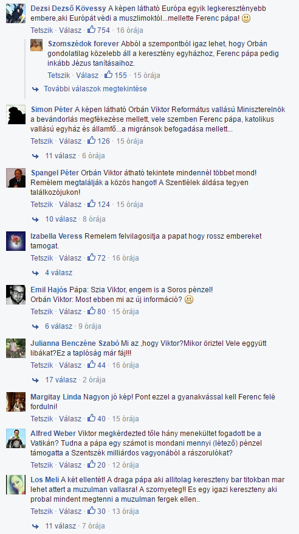
Task: Open Szomszédok forever profile link
Action: pos(83,44)
